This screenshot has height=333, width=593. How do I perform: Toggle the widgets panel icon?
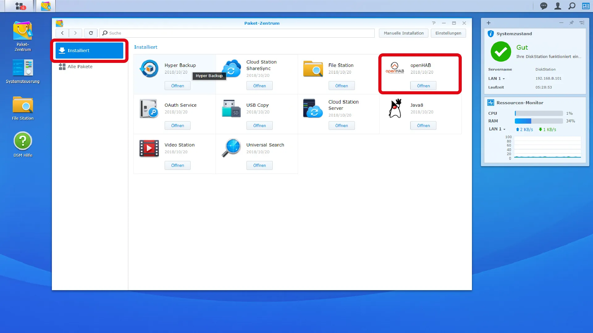(586, 6)
